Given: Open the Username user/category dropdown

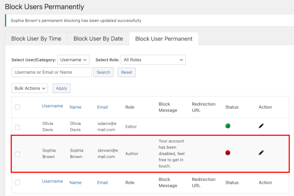Looking at the screenshot, I should 73,60.
